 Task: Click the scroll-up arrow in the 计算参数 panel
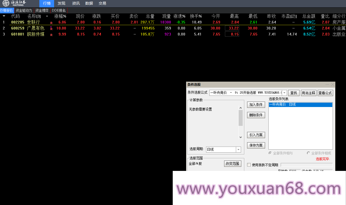pos(241,108)
